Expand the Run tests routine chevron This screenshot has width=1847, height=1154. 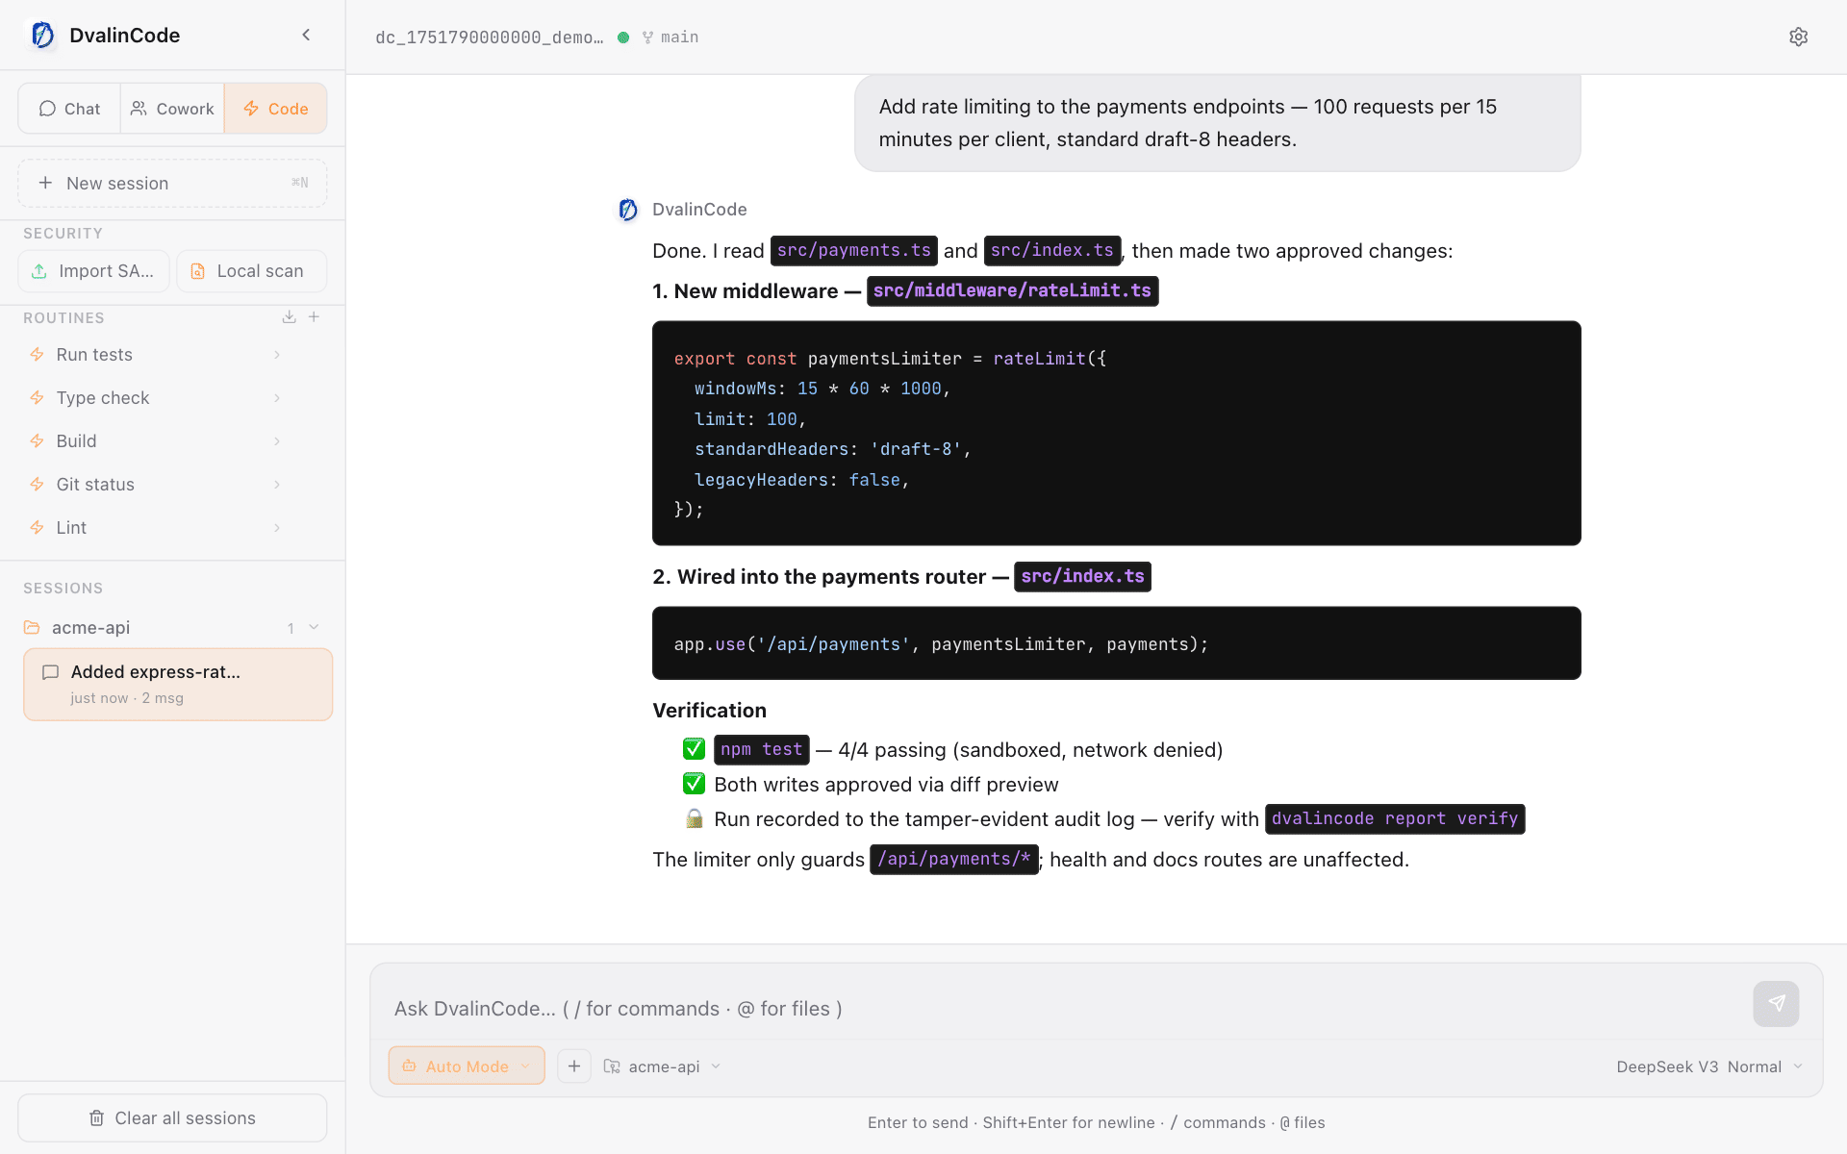(x=277, y=355)
